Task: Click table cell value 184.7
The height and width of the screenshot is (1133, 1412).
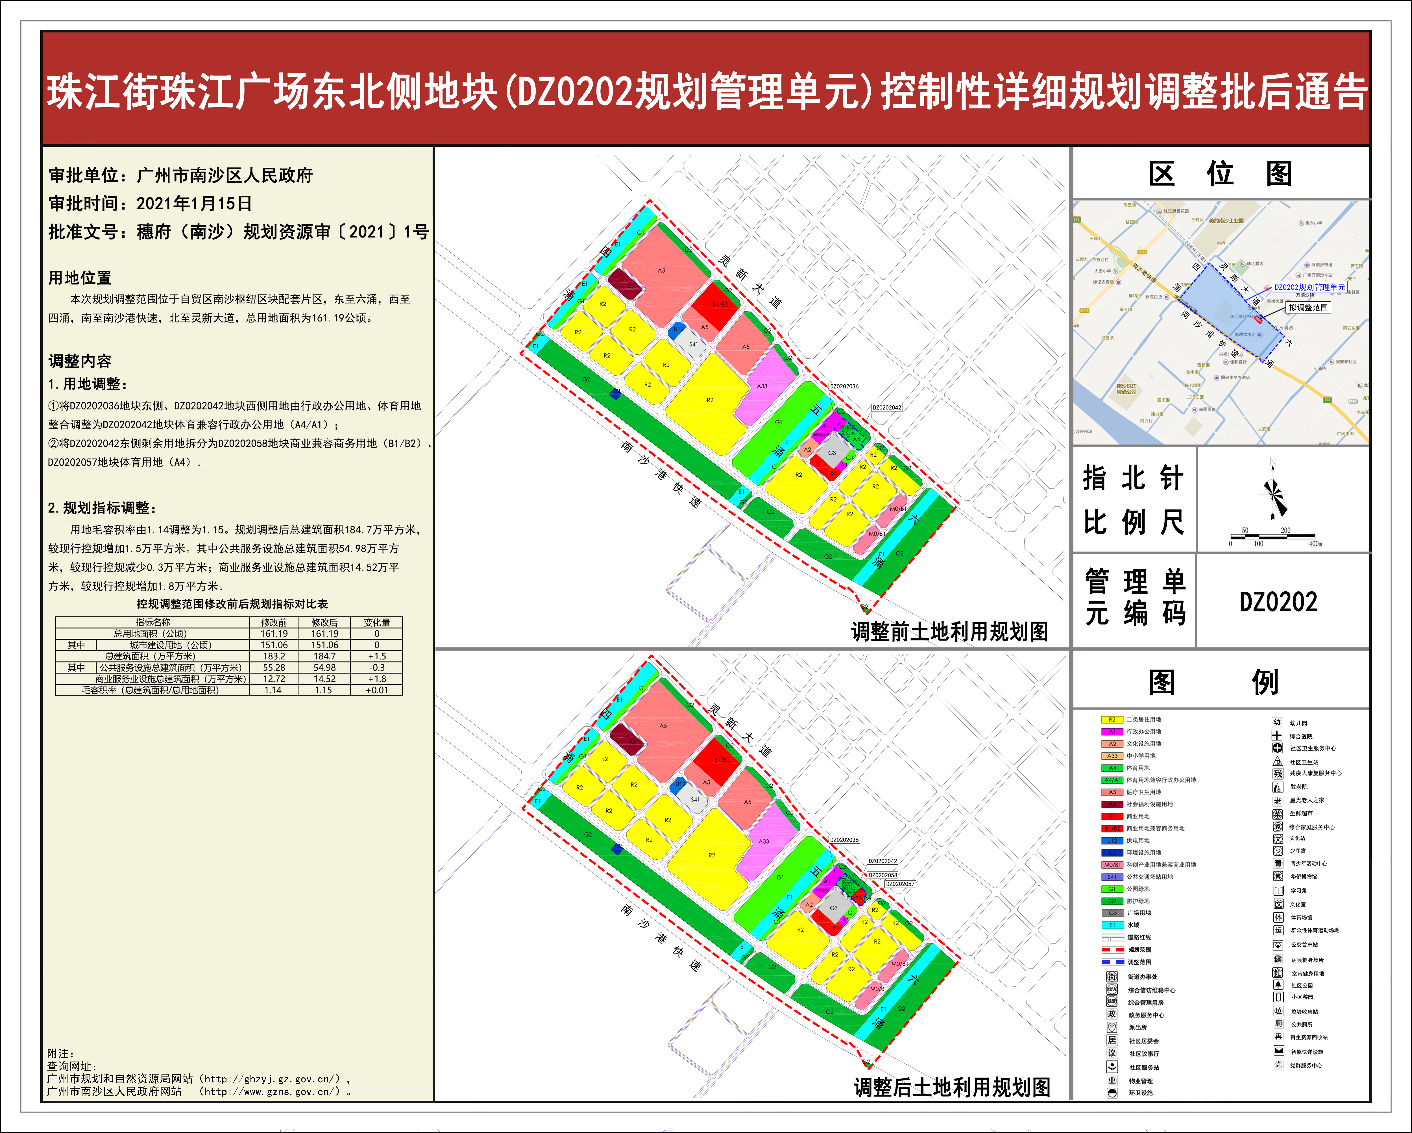Action: (324, 656)
